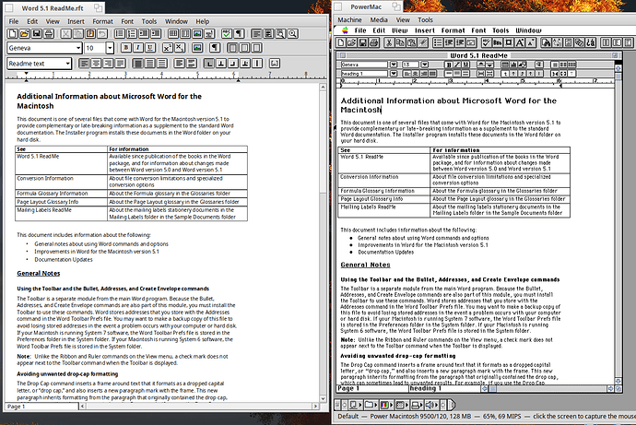
Task: Click vertical scrollbar in ReadMe.rft window
Action: (323, 242)
